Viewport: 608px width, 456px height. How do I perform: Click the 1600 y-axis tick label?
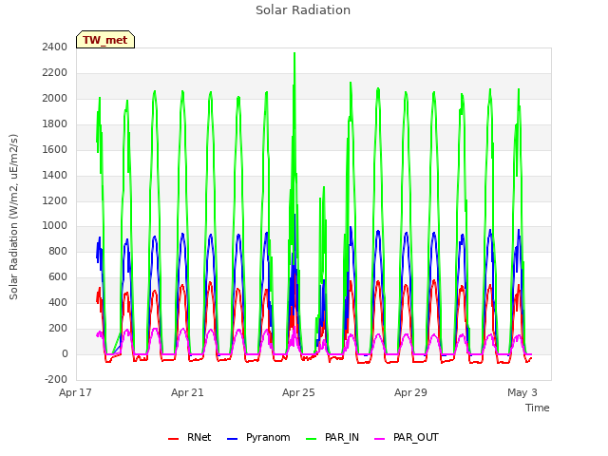55,149
